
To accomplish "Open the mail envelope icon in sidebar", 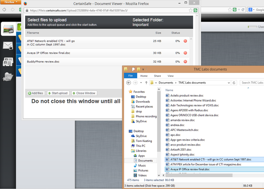I will 7,45.
